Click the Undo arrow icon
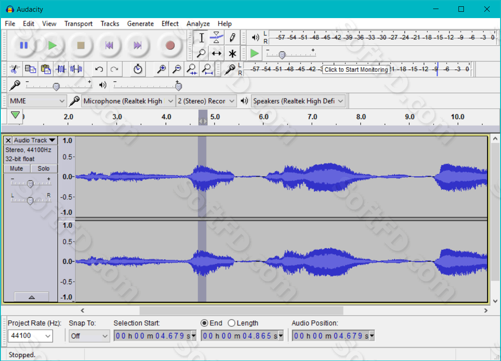This screenshot has height=361, width=501. [99, 69]
